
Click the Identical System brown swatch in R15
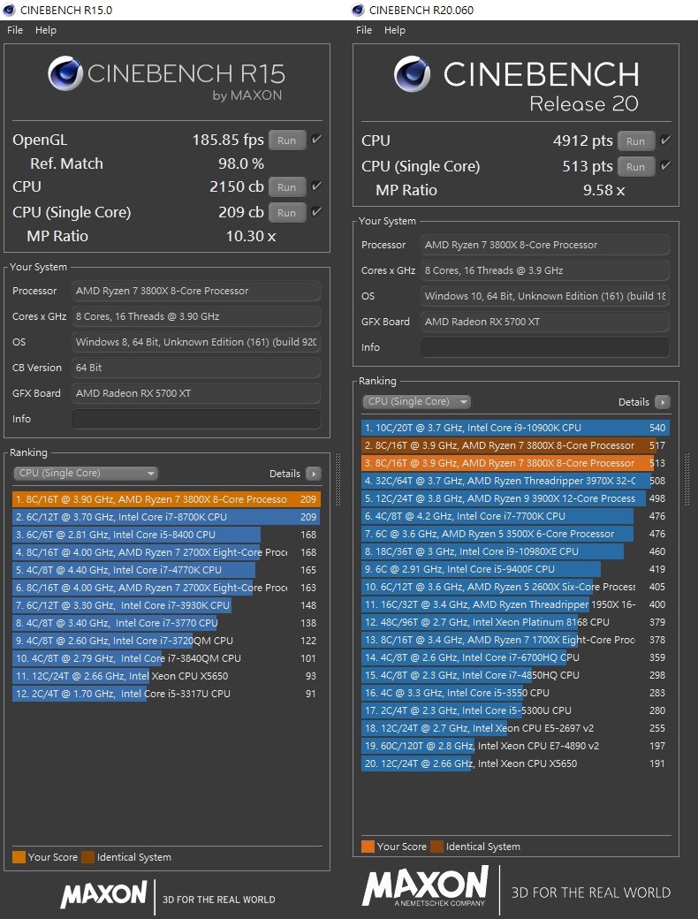point(87,857)
